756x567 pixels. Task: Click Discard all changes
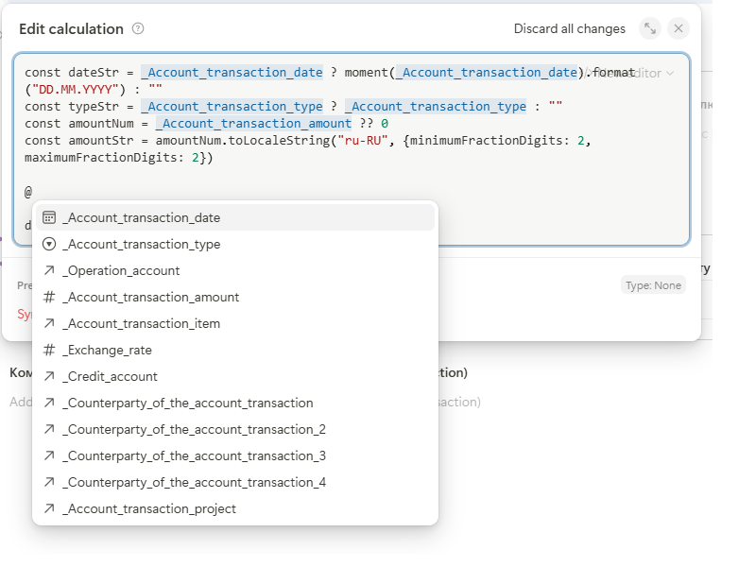pyautogui.click(x=570, y=29)
